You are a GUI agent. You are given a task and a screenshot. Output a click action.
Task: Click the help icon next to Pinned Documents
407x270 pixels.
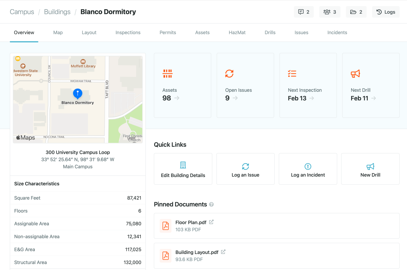tap(211, 204)
